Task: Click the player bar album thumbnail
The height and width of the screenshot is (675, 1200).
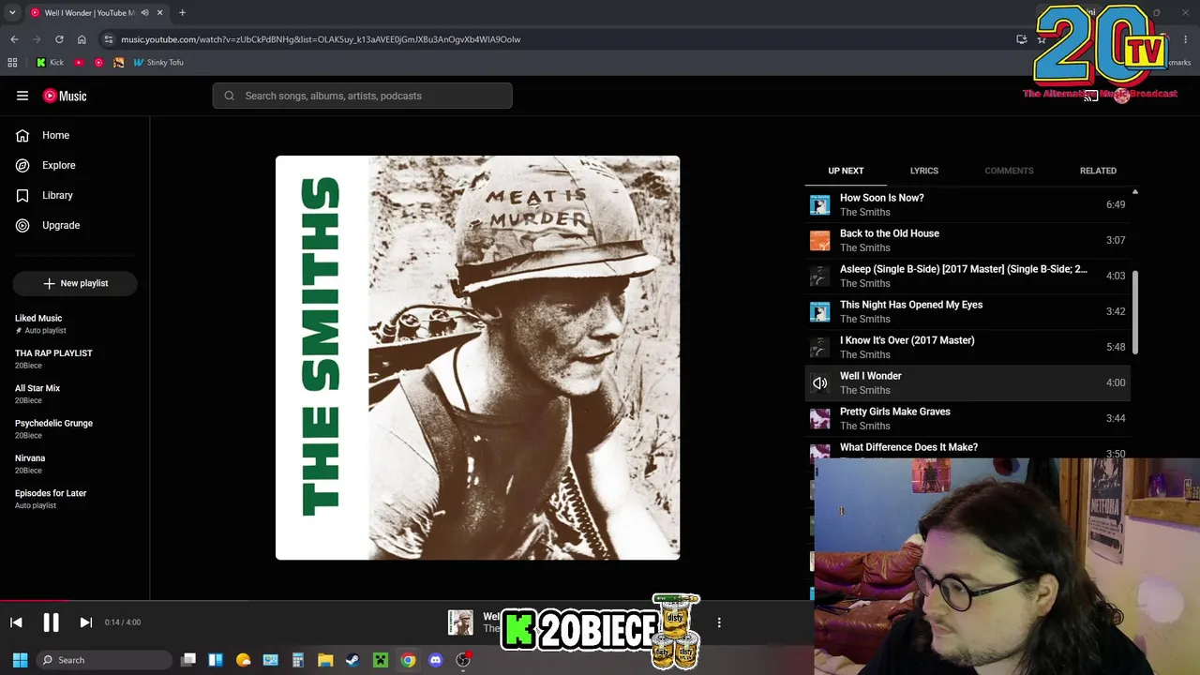Action: (460, 622)
